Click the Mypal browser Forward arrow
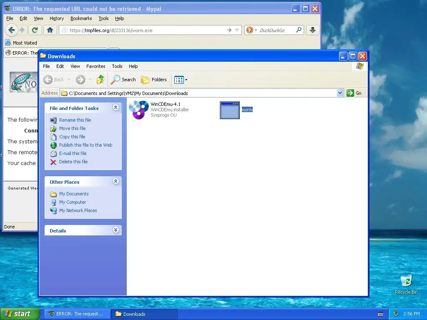Screen dimensions: 427x320 coord(23,30)
